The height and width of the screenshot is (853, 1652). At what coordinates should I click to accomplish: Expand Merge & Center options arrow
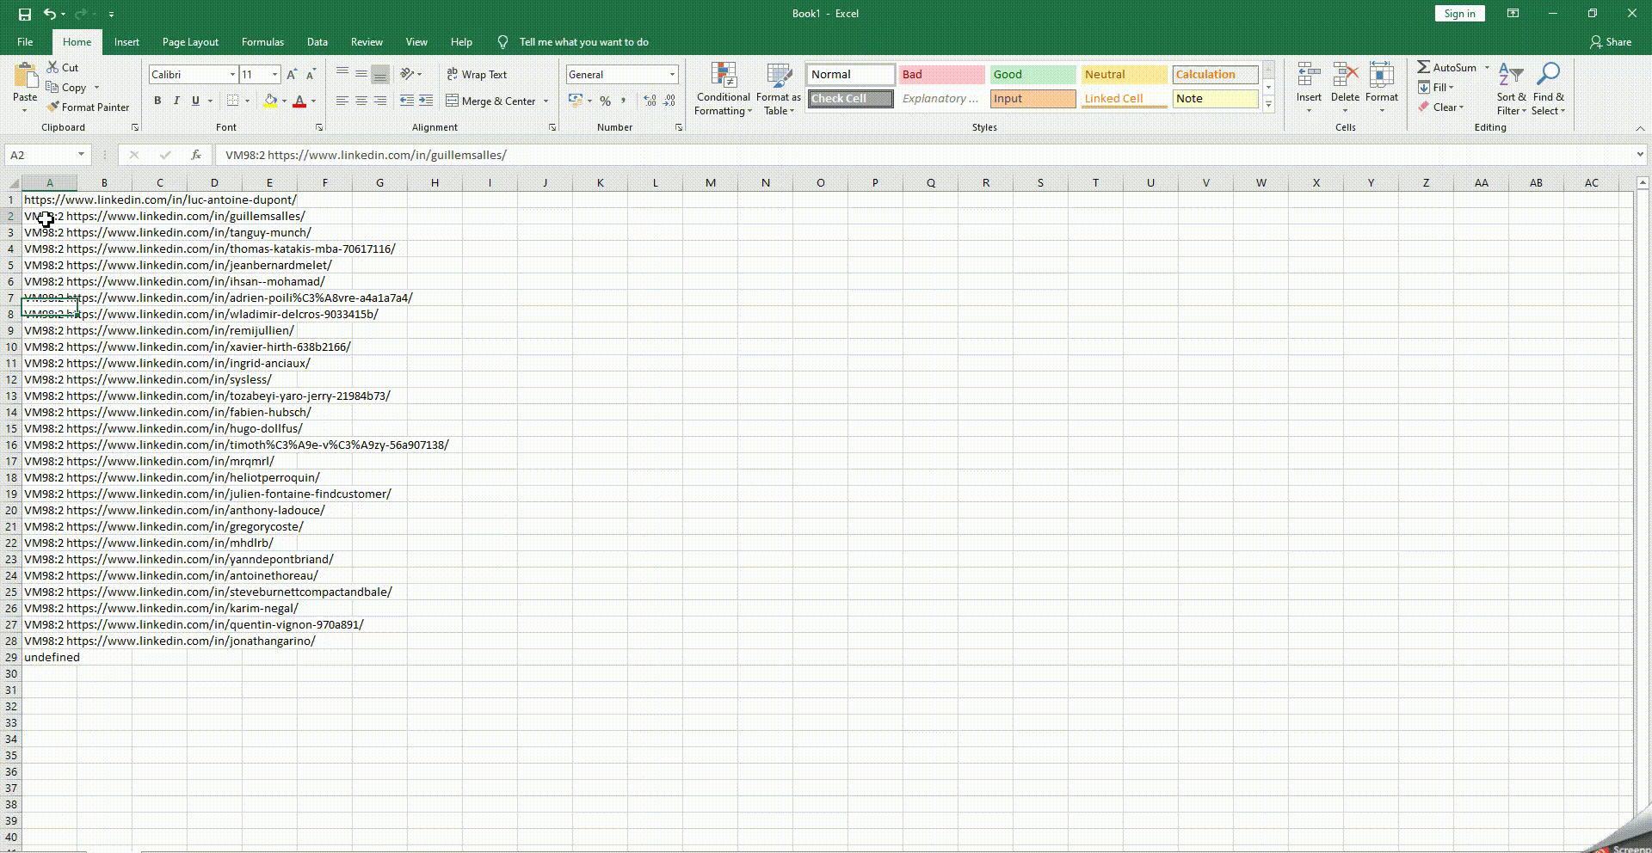[546, 101]
